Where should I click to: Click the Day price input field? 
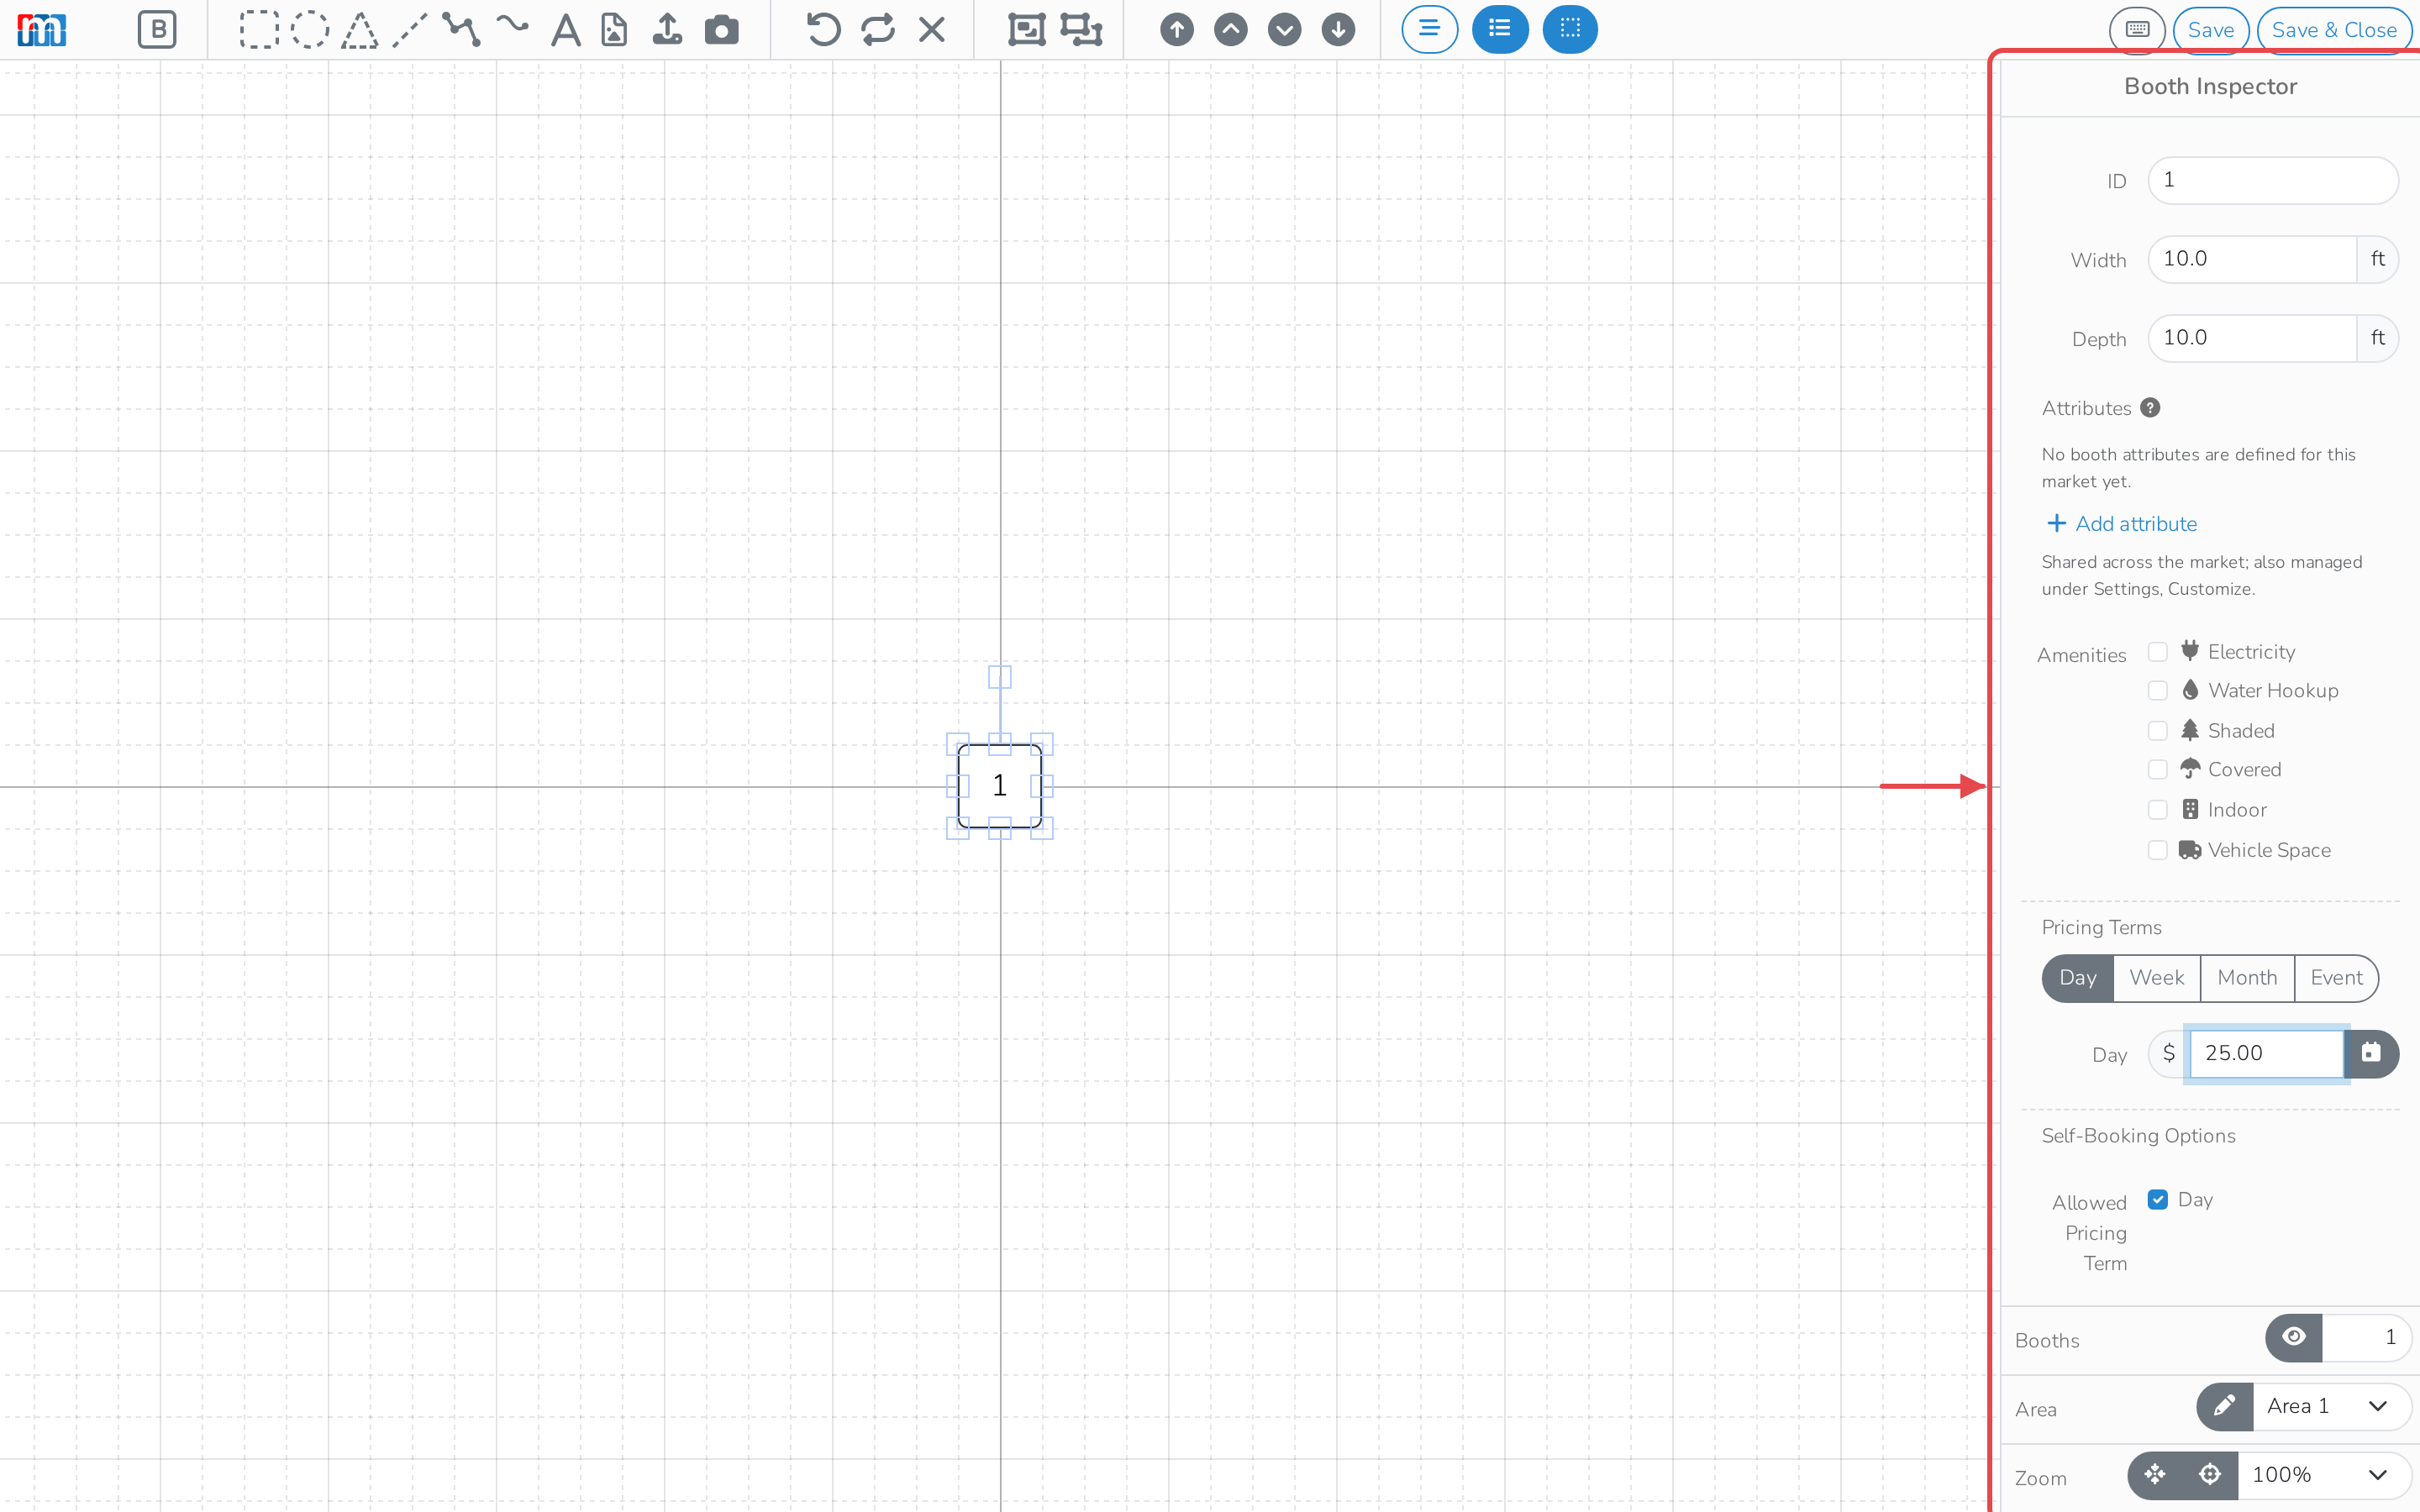click(x=2267, y=1054)
